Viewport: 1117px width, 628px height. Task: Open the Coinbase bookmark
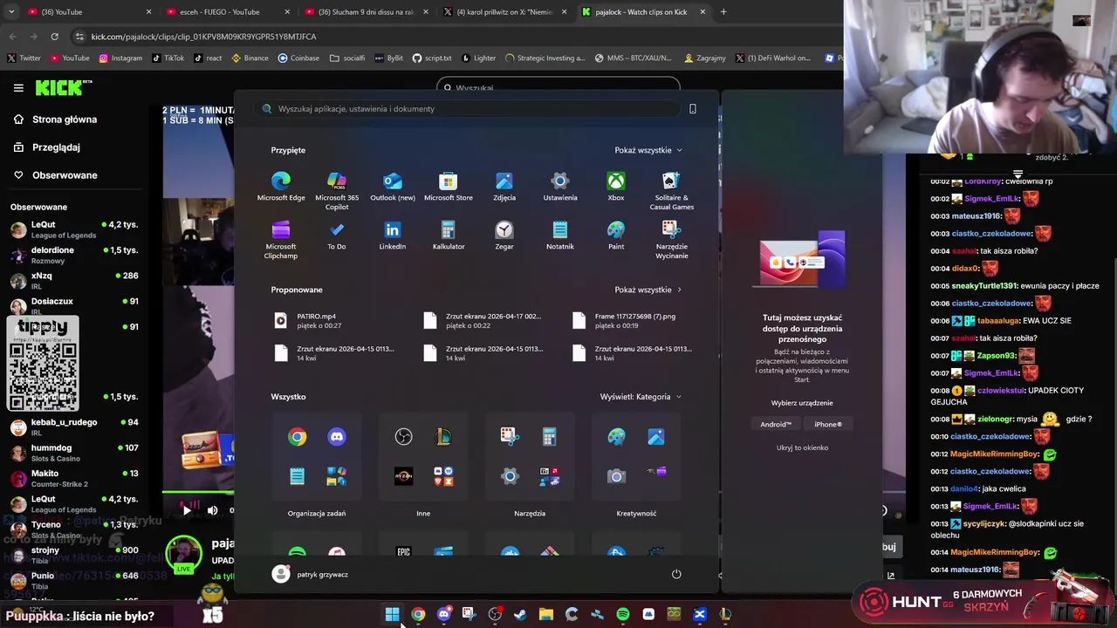click(x=298, y=58)
